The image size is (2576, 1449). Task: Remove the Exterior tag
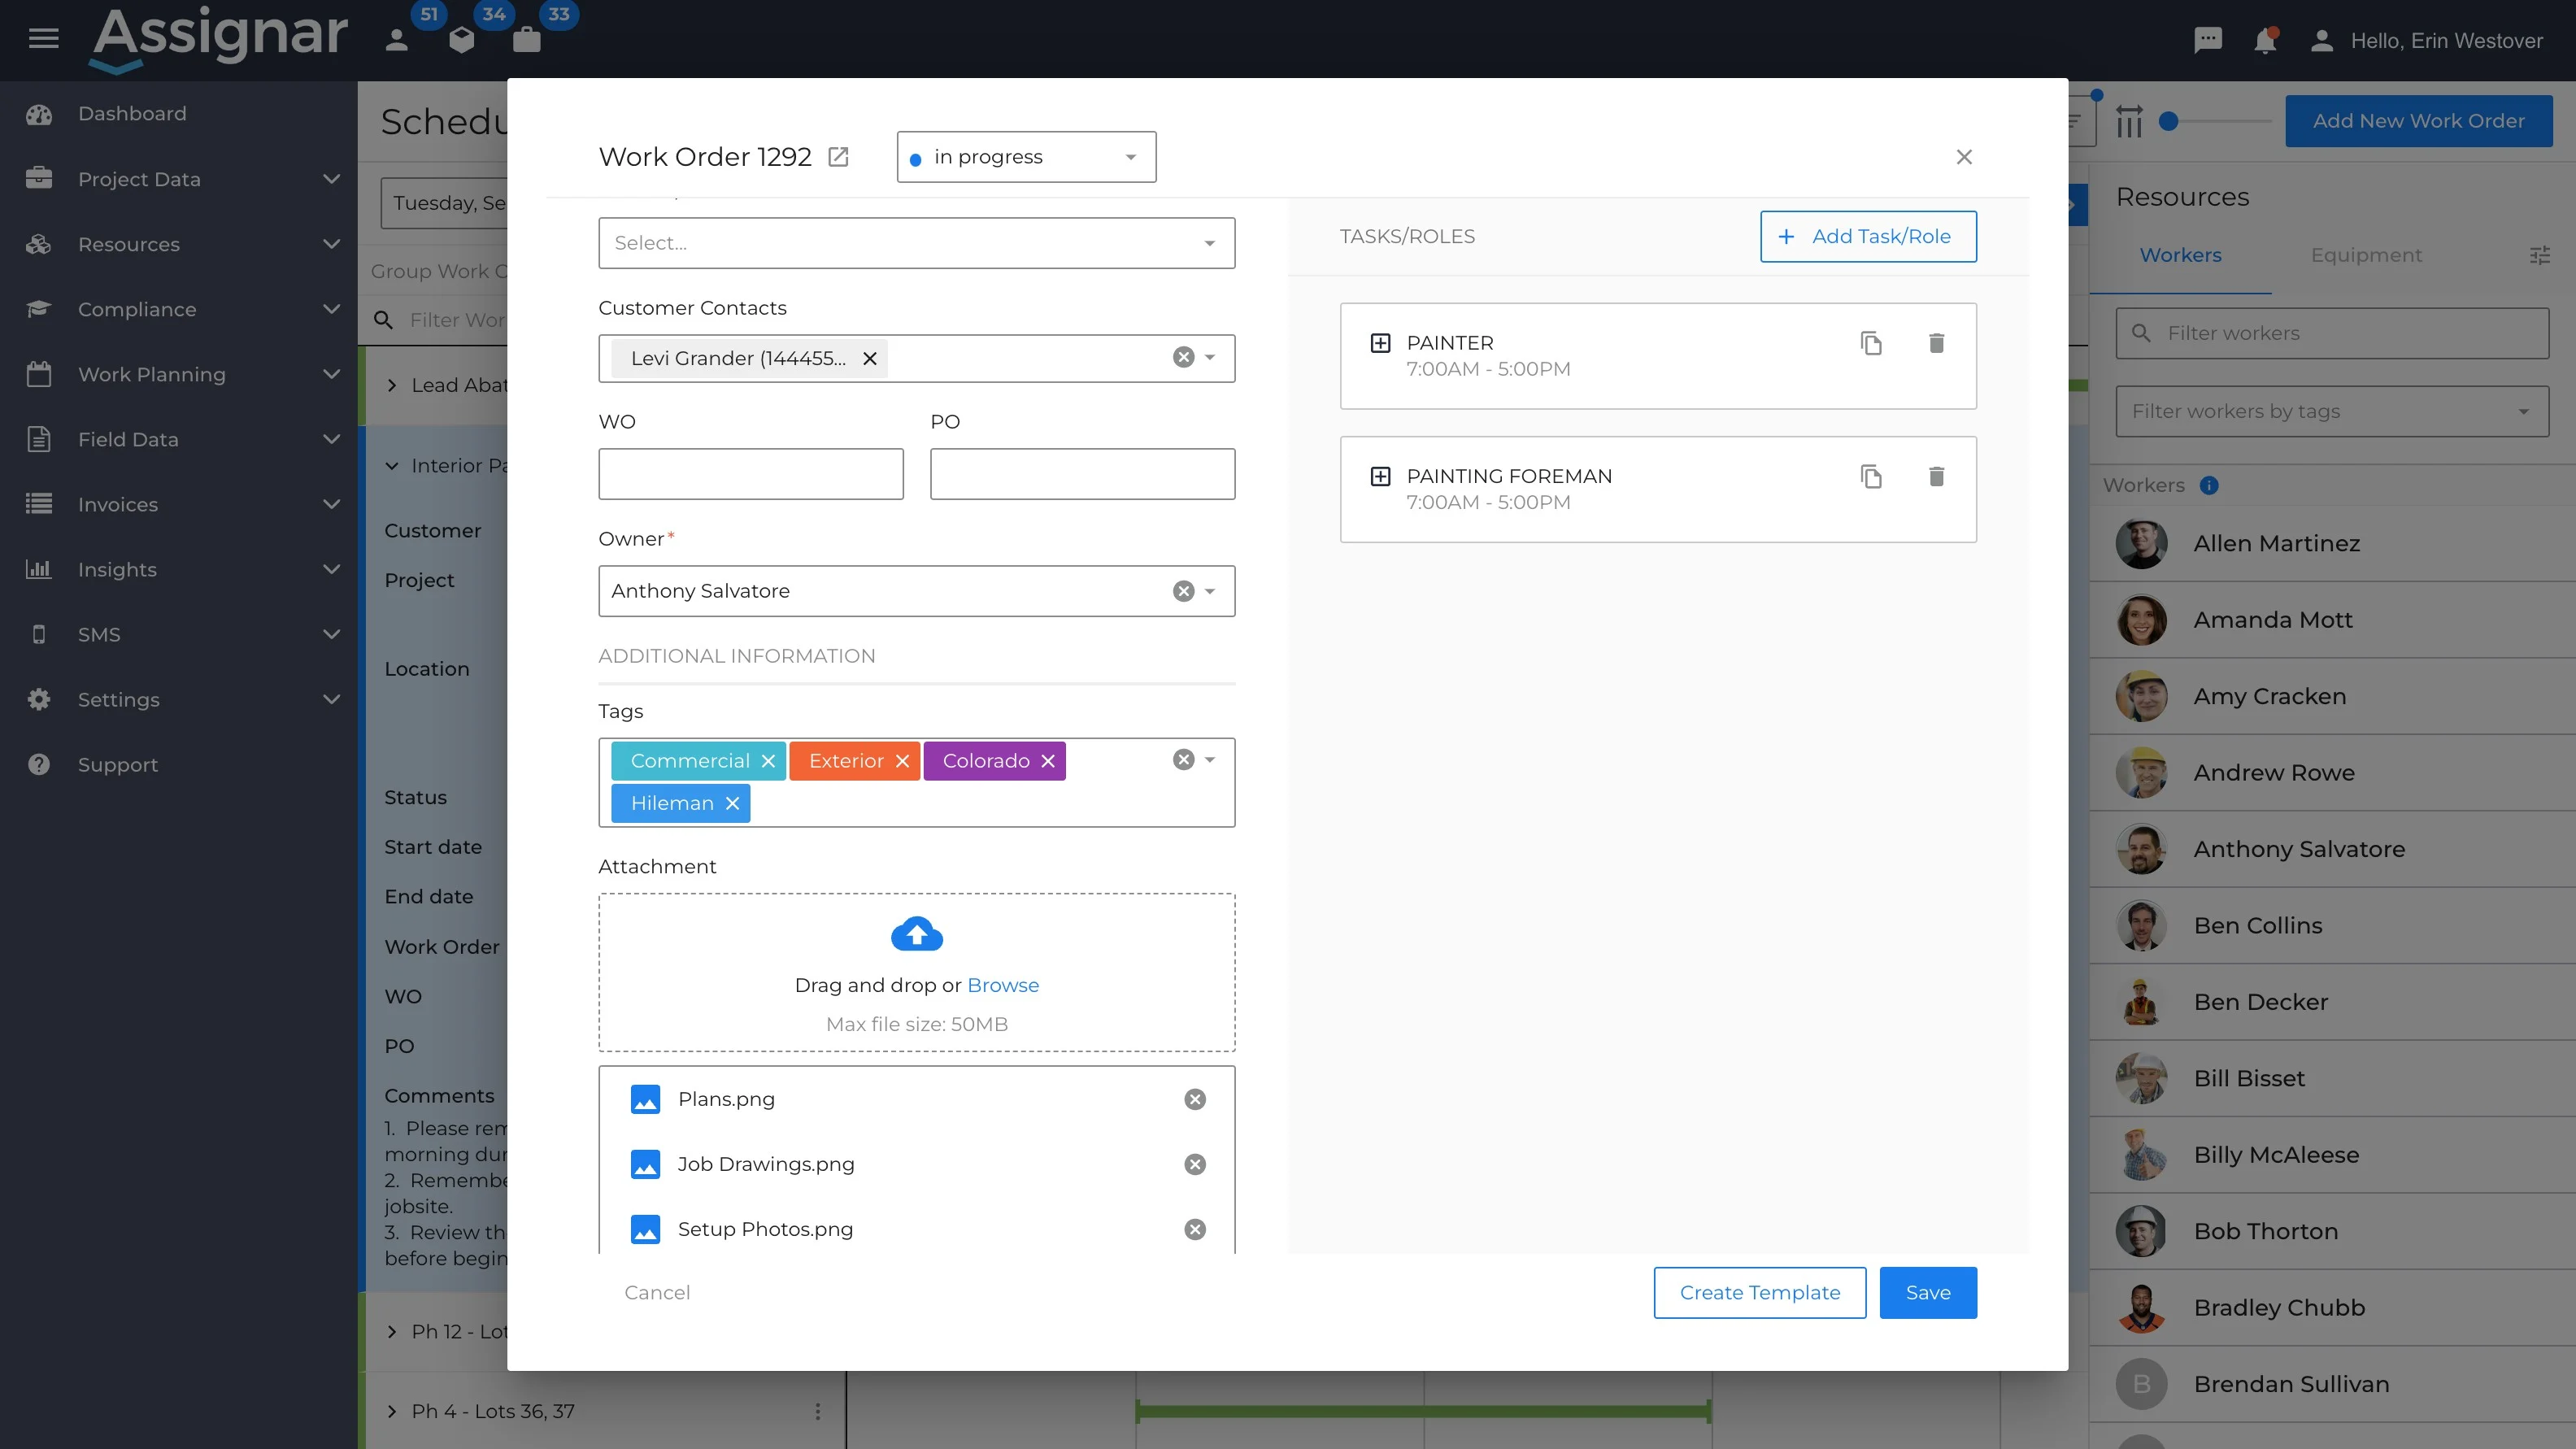point(902,761)
